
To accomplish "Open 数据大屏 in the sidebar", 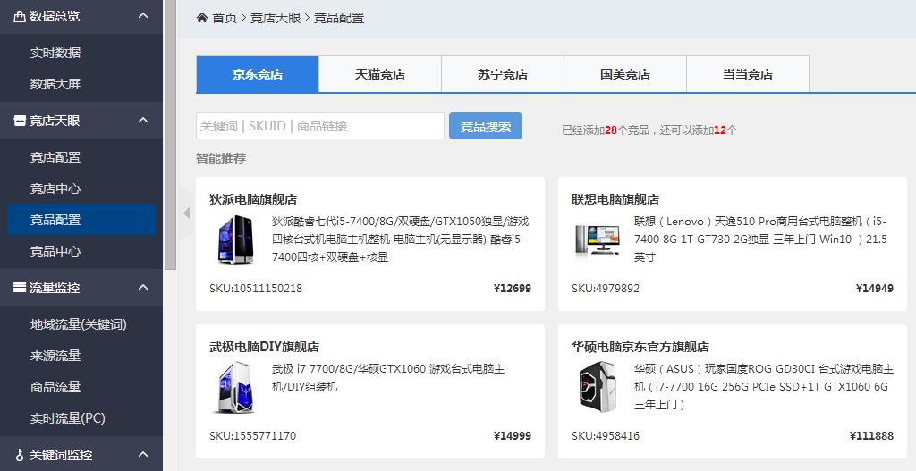I will point(55,84).
